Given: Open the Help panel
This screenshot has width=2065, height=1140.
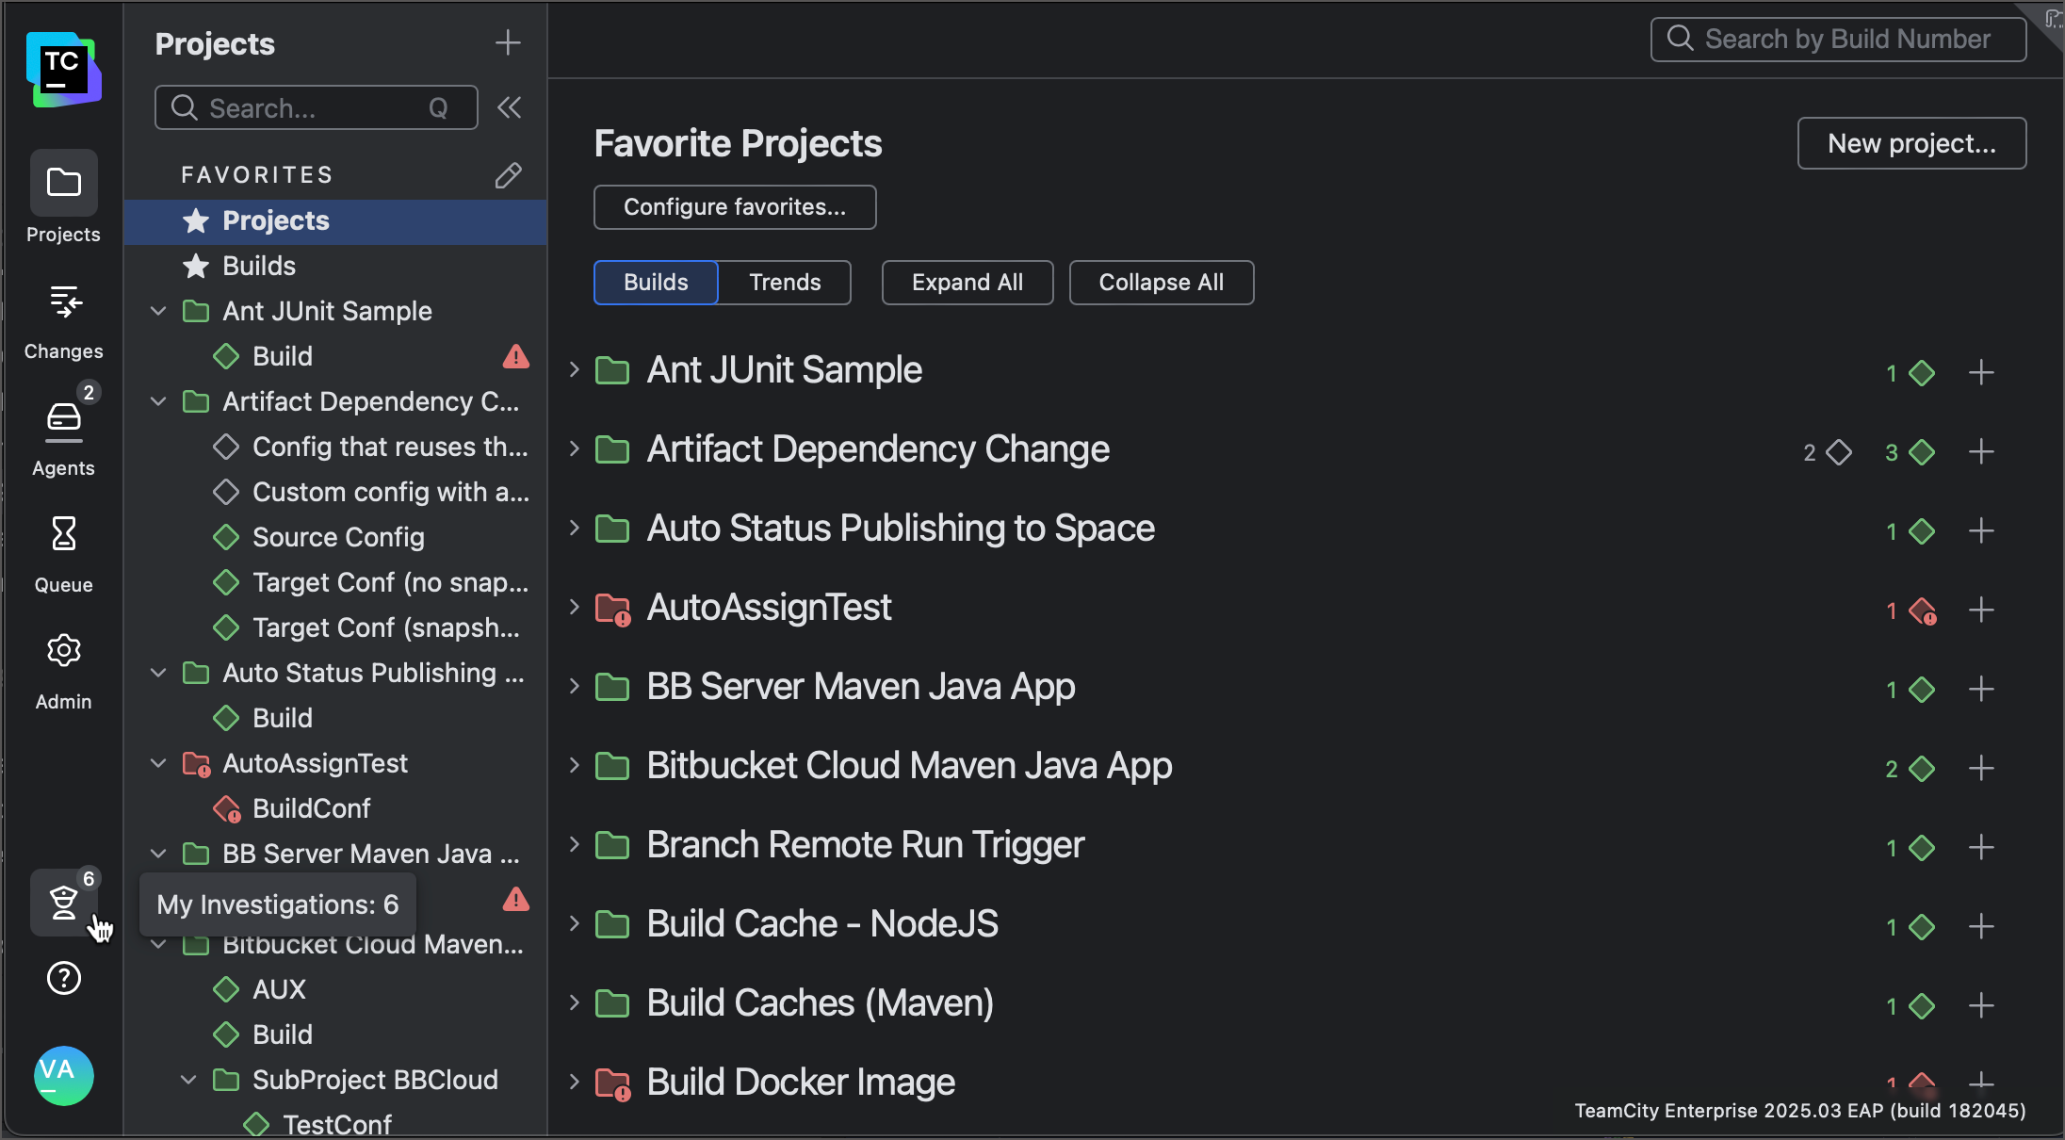Looking at the screenshot, I should (x=62, y=978).
